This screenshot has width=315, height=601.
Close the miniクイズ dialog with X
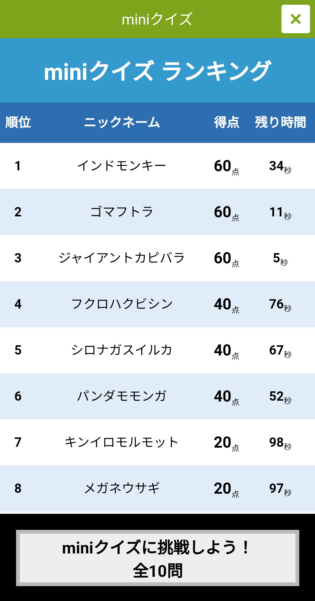coord(295,19)
